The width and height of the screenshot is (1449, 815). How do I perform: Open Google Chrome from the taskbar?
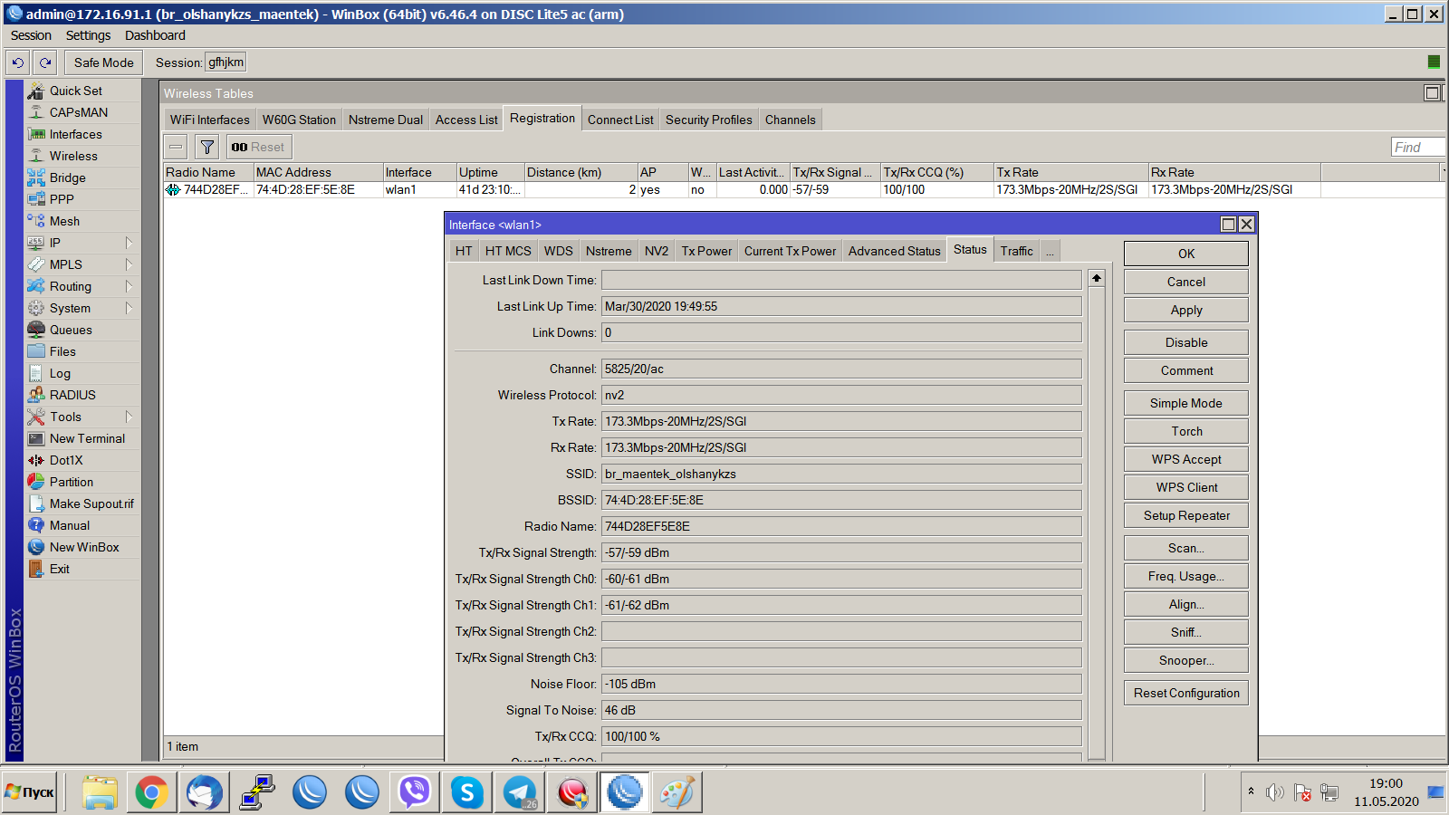(x=152, y=792)
